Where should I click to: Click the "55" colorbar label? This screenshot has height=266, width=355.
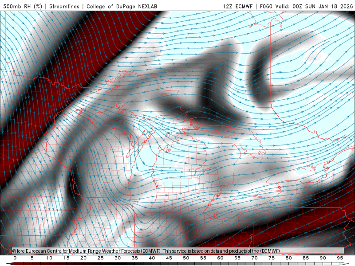tap(203, 258)
